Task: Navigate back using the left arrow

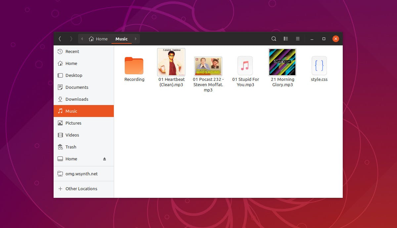Action: [x=60, y=39]
